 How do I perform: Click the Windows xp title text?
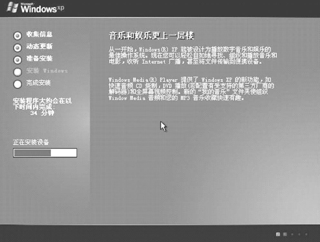tap(42, 8)
